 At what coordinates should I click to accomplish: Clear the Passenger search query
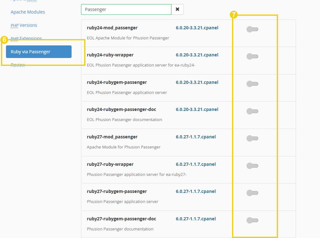(177, 9)
